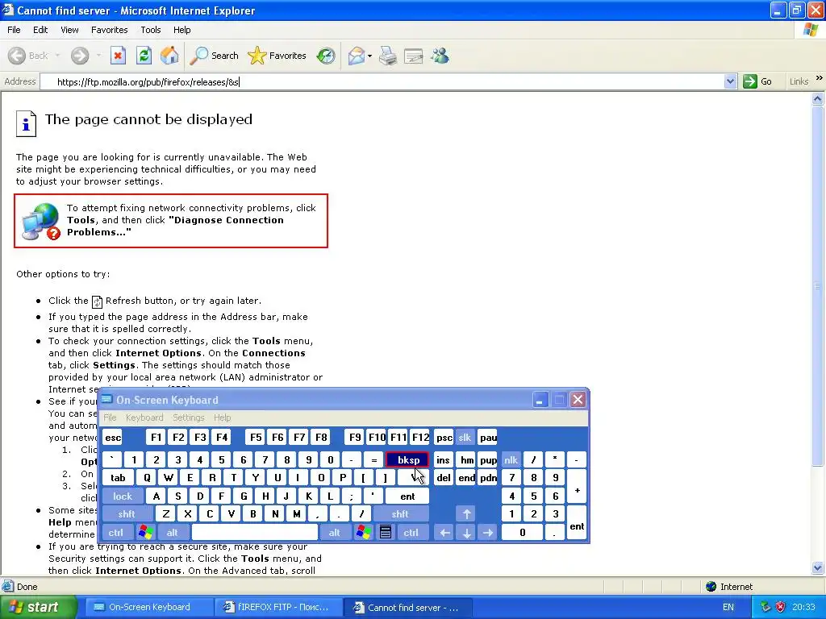Click the Print toolbar icon
Screen dimensions: 826x619
coord(388,56)
